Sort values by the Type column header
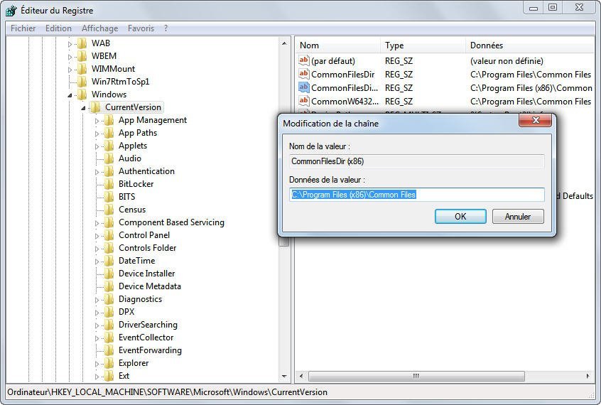The width and height of the screenshot is (601, 405). point(423,45)
